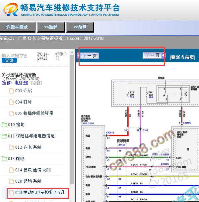
Task: Click the 13-2 fuse reference link
Action: click(132, 97)
